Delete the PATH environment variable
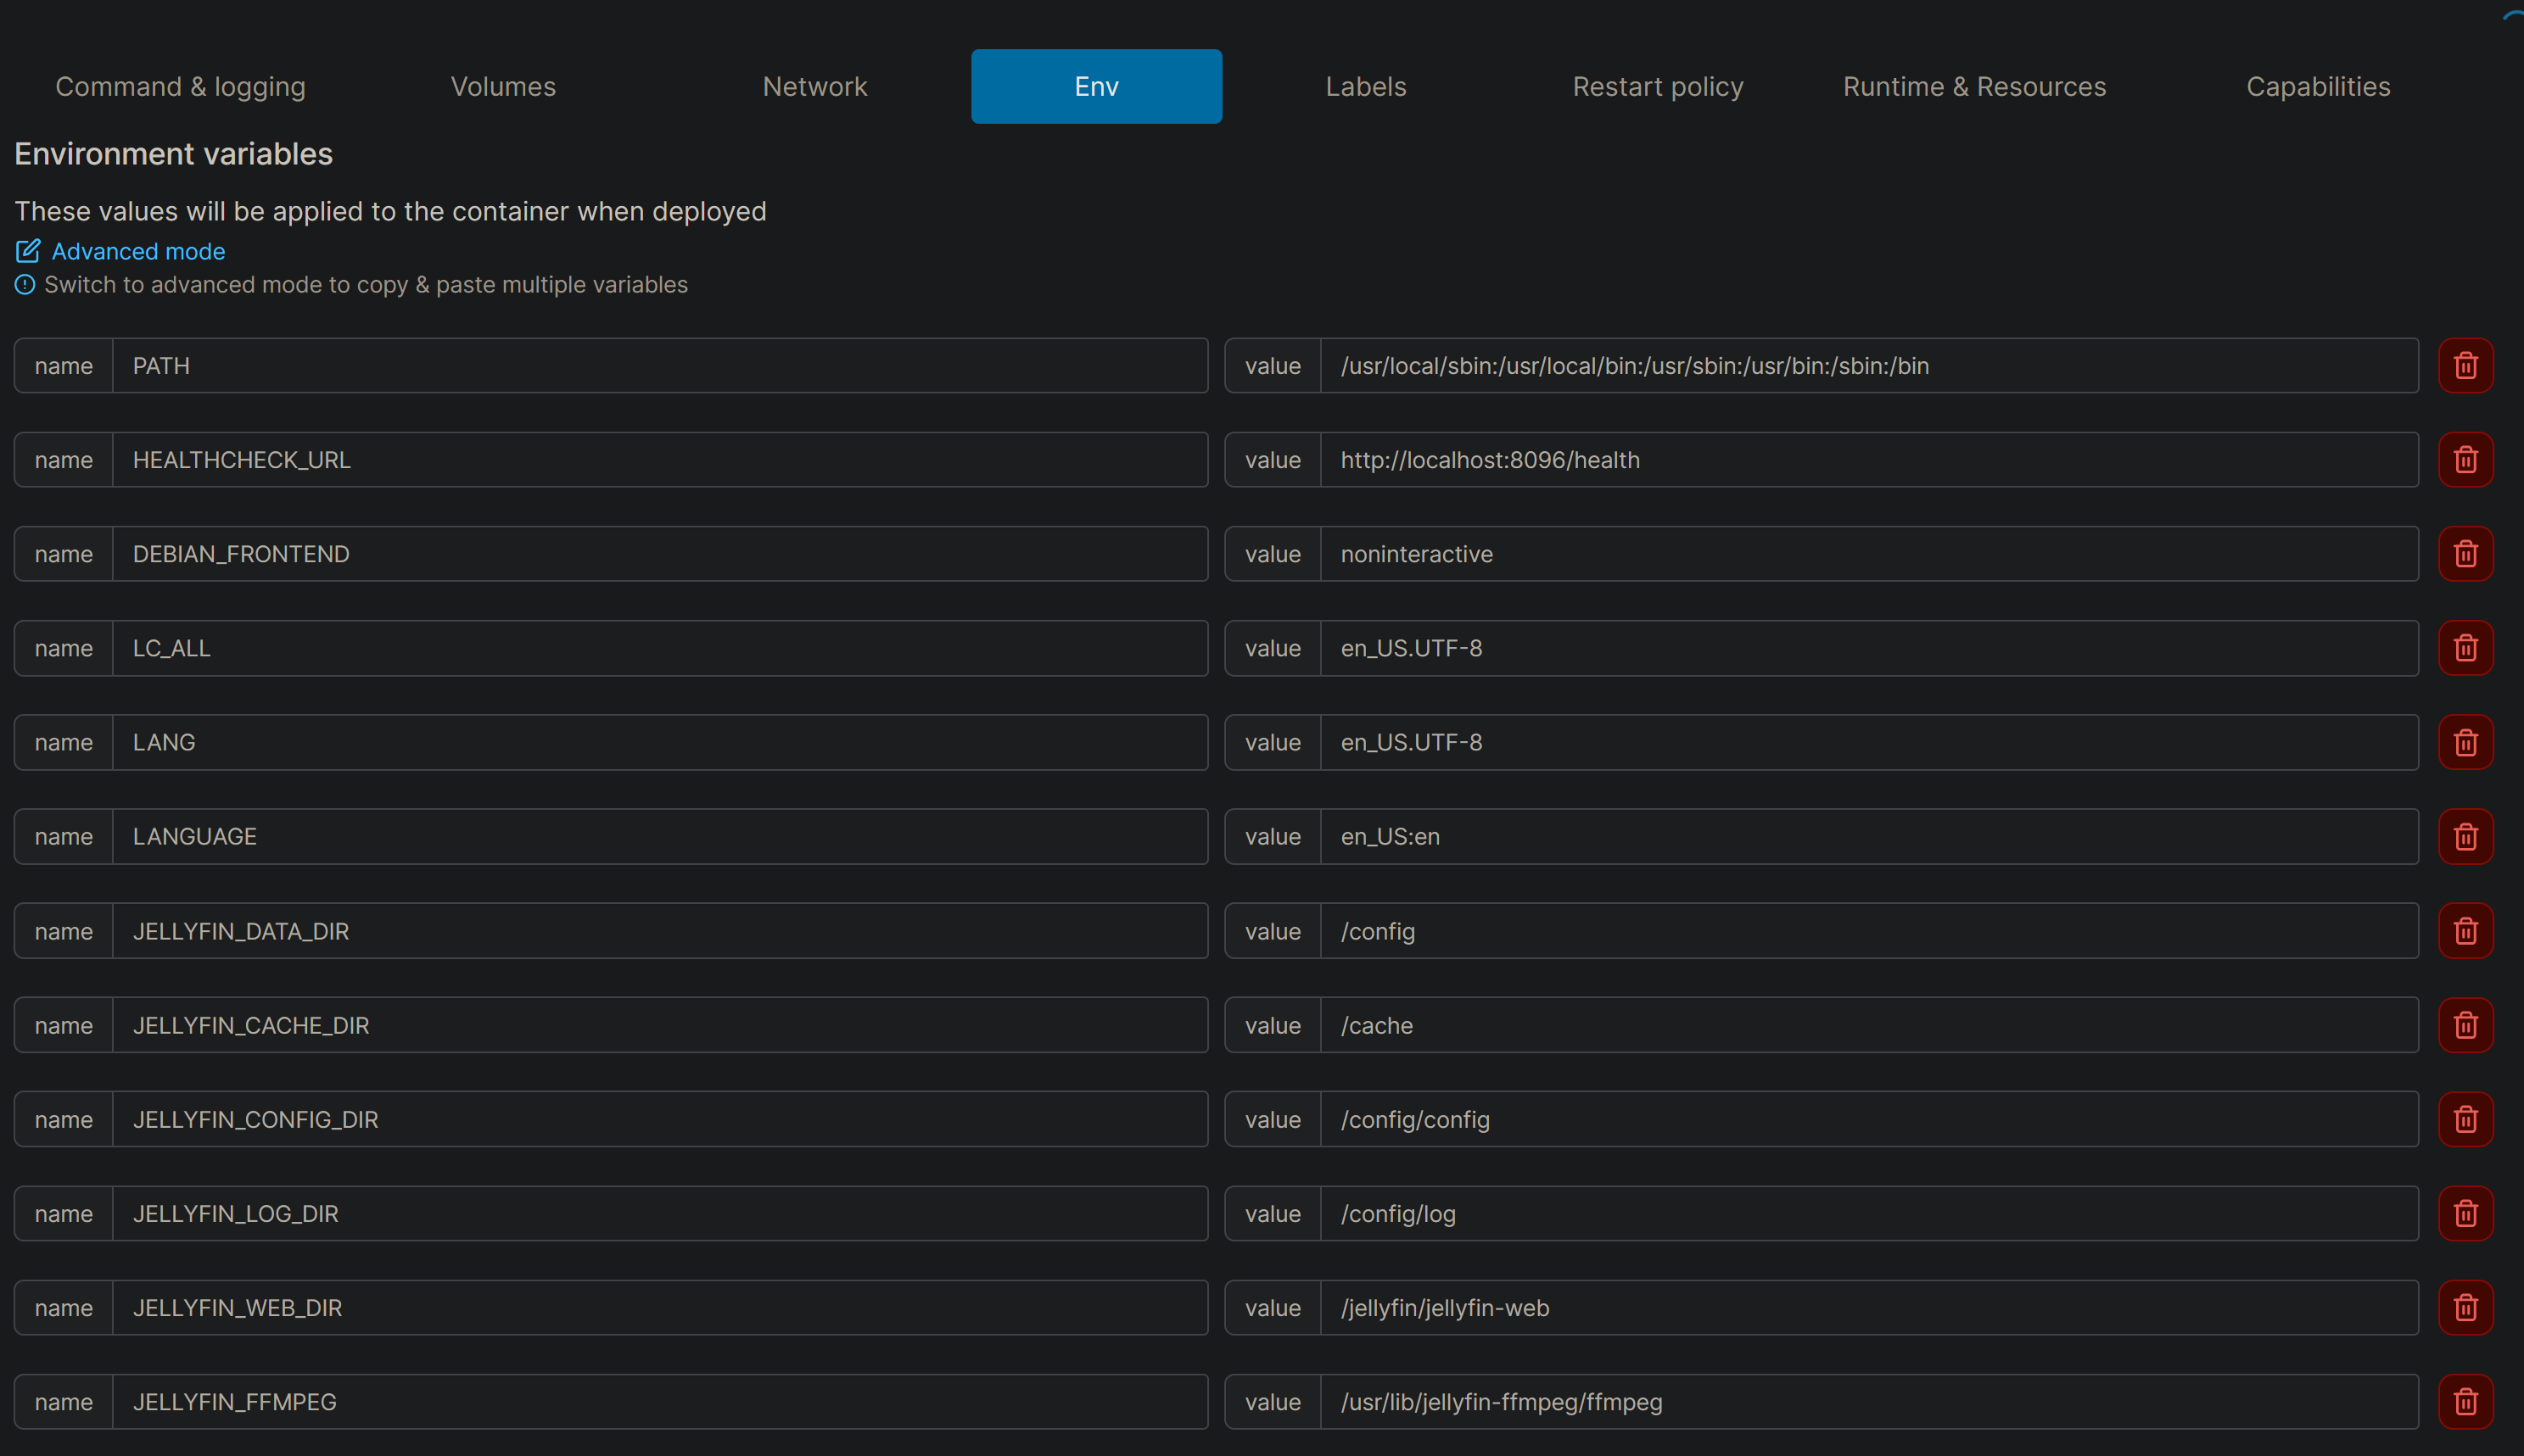Screen dimensions: 2524x1456 (x=2465, y=366)
